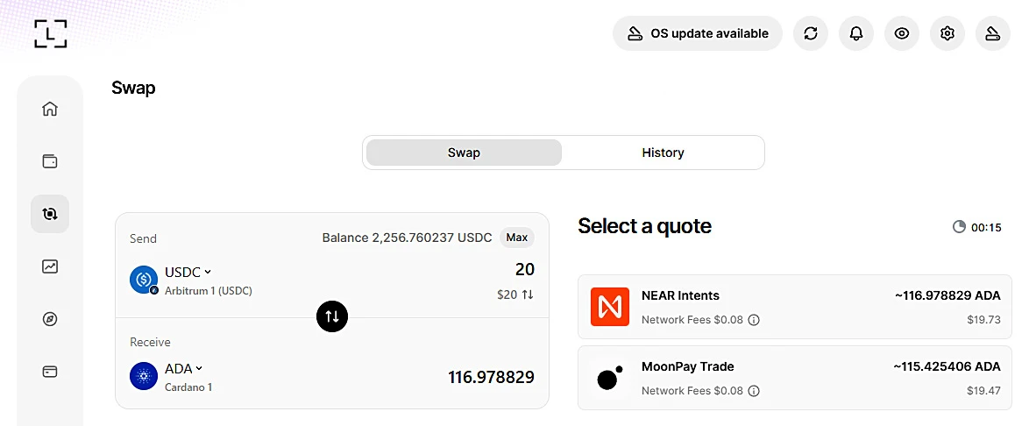Open NEAR Intents network fees info icon

point(754,320)
